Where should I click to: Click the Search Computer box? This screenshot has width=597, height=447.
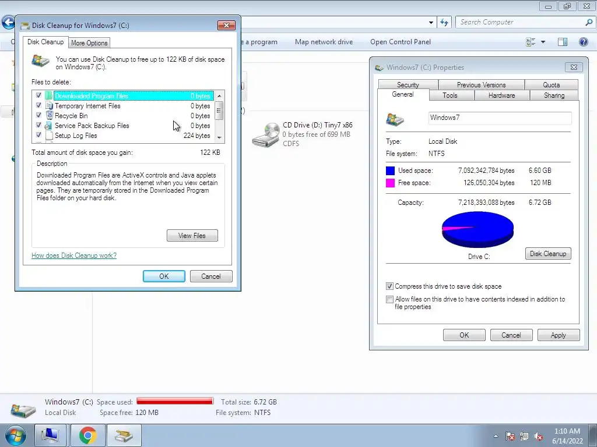point(525,23)
